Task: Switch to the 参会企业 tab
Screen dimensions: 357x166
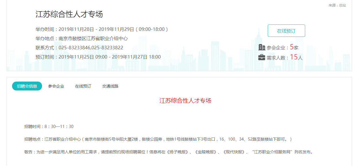Action: pyautogui.click(x=56, y=86)
